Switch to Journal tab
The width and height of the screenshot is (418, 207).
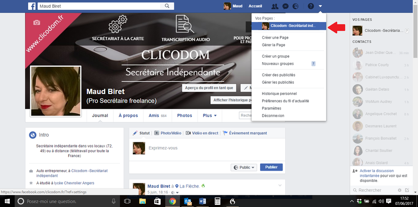pyautogui.click(x=100, y=116)
